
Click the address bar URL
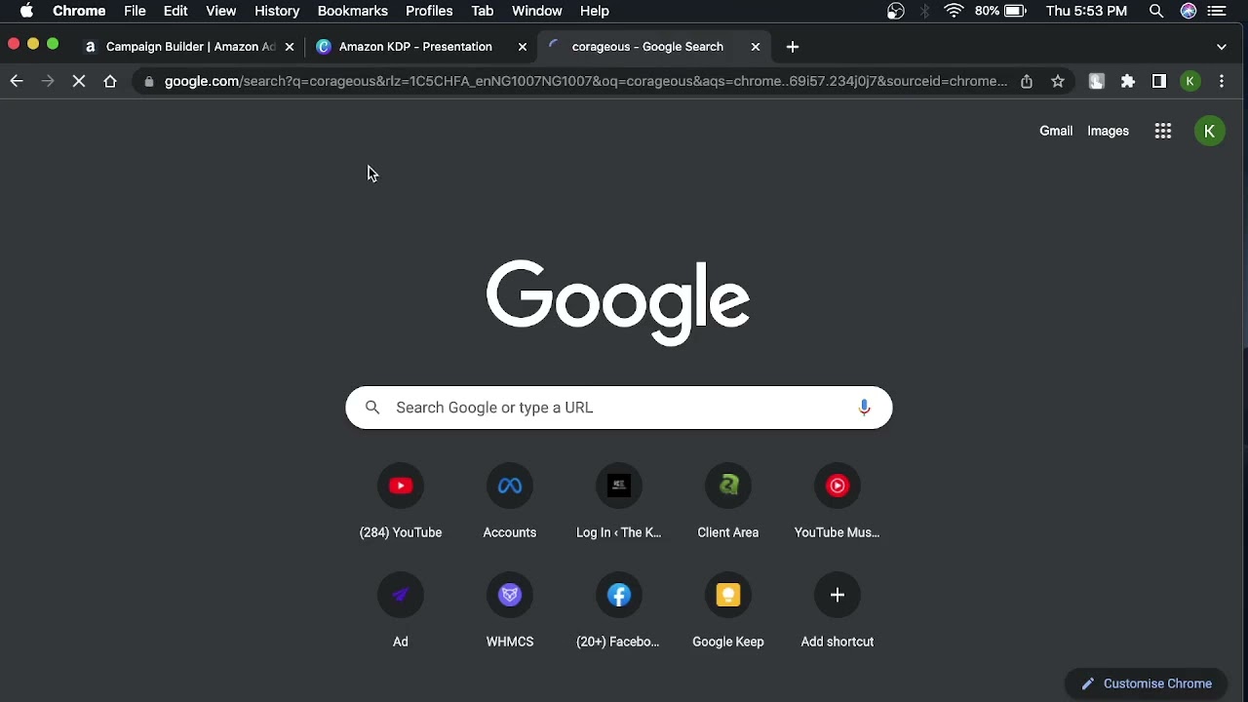pyautogui.click(x=585, y=82)
